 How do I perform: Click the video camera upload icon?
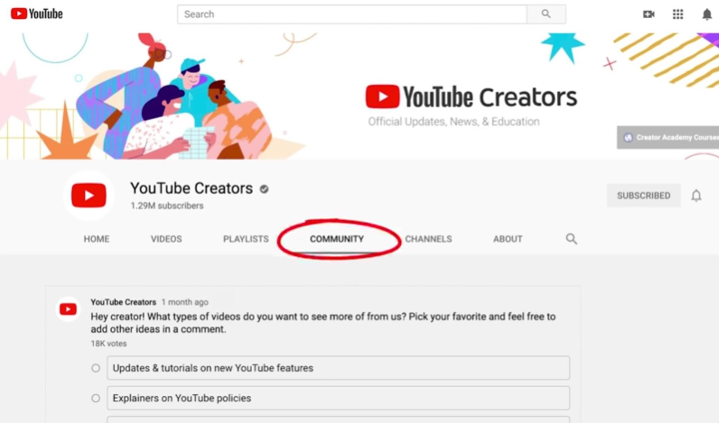pyautogui.click(x=649, y=14)
